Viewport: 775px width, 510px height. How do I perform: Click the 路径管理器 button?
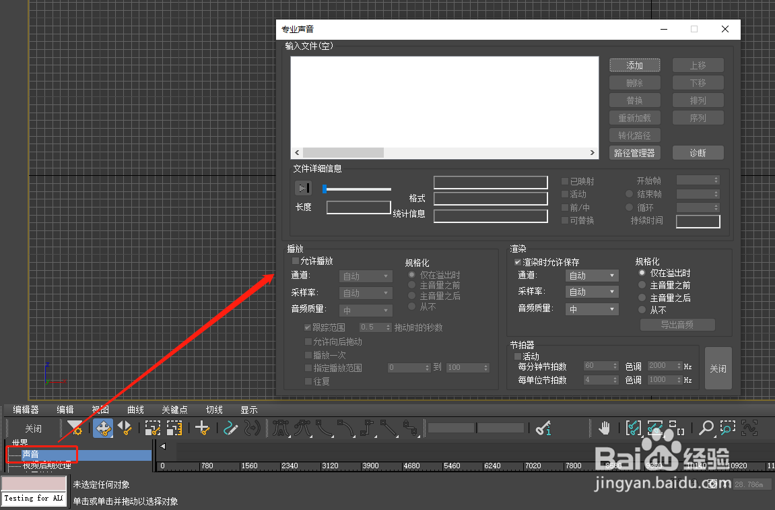click(635, 153)
